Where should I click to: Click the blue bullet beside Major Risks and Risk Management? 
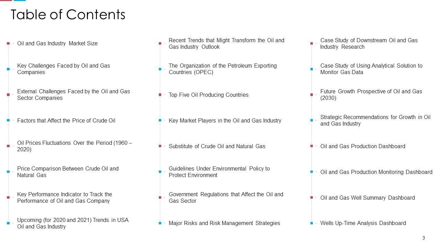coord(160,223)
